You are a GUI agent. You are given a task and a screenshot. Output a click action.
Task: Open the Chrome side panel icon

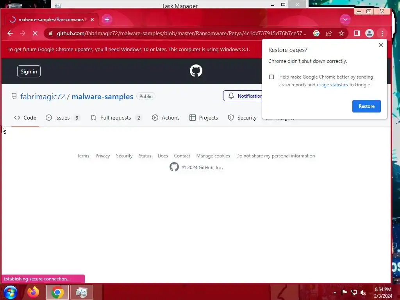357,33
